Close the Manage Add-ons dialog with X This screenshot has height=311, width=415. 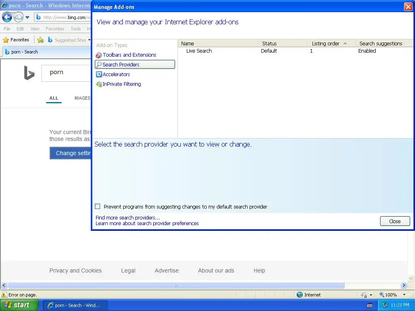[x=408, y=6]
